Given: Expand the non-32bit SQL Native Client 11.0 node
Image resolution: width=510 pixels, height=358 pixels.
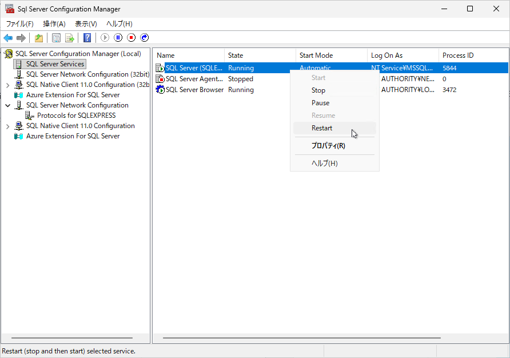Looking at the screenshot, I should click(7, 126).
